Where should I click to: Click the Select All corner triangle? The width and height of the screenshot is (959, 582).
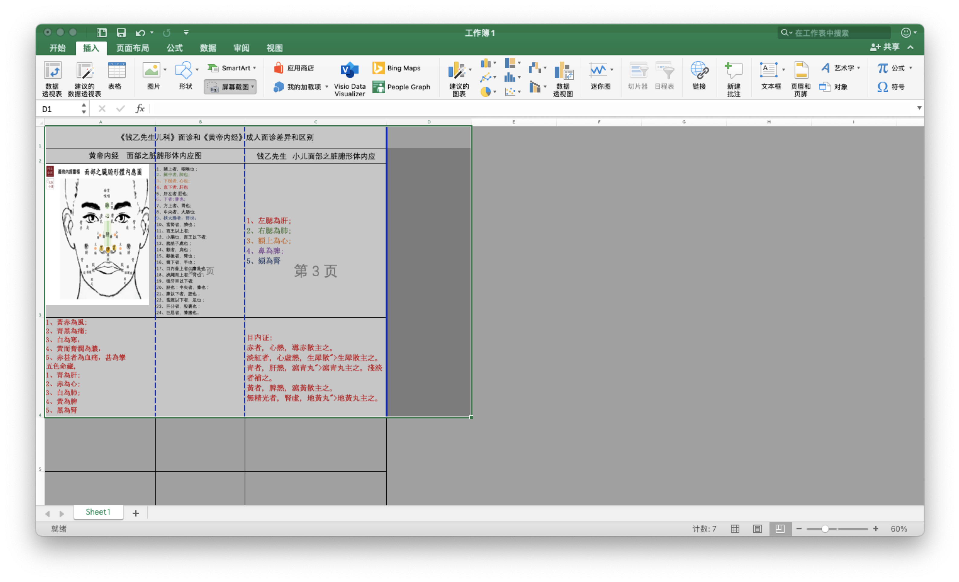point(40,122)
